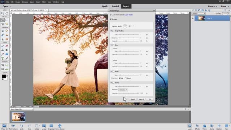Hide Layer 0 with eye icon
The width and height of the screenshot is (231, 130).
193,18
